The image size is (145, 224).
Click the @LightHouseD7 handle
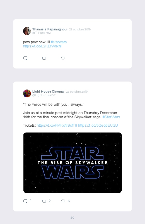click(x=44, y=95)
